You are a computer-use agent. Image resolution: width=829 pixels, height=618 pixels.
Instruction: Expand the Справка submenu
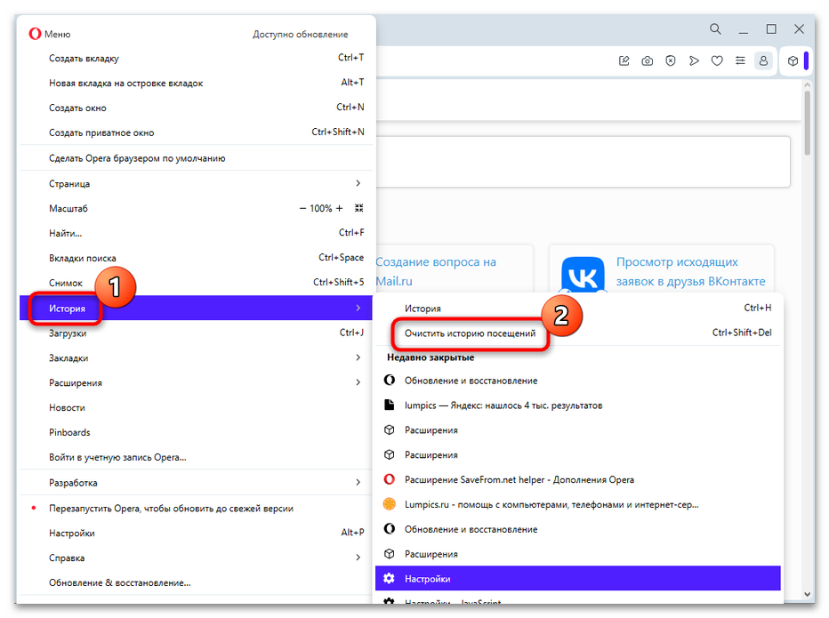coord(196,558)
